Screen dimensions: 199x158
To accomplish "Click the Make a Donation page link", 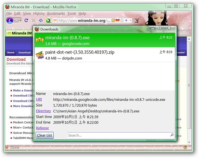I will point(23,91).
